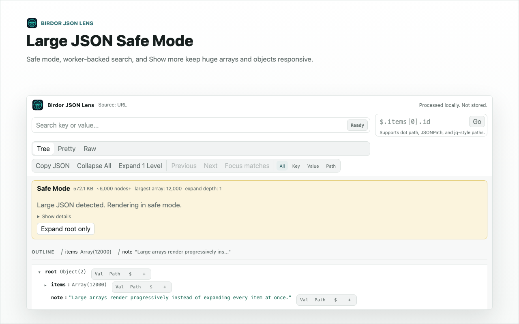Screen dimensions: 519x324
Task: Click the root key label
Action: [51, 272]
